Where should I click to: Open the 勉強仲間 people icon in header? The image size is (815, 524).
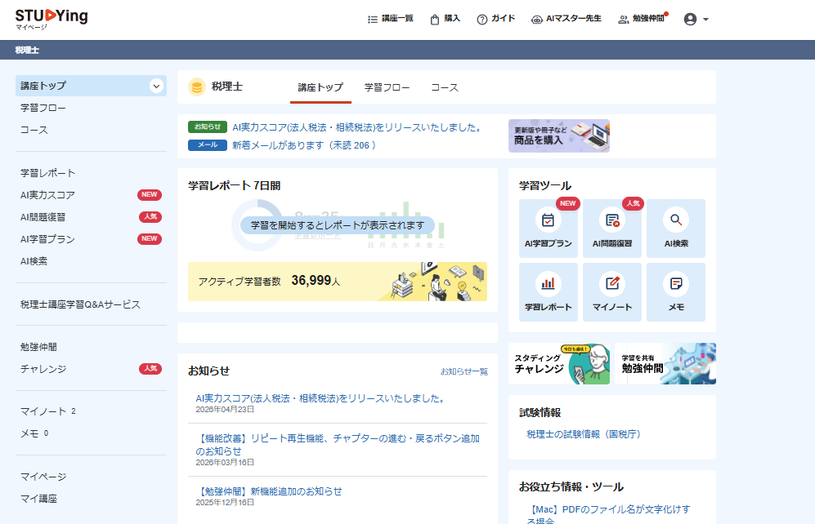(x=623, y=20)
